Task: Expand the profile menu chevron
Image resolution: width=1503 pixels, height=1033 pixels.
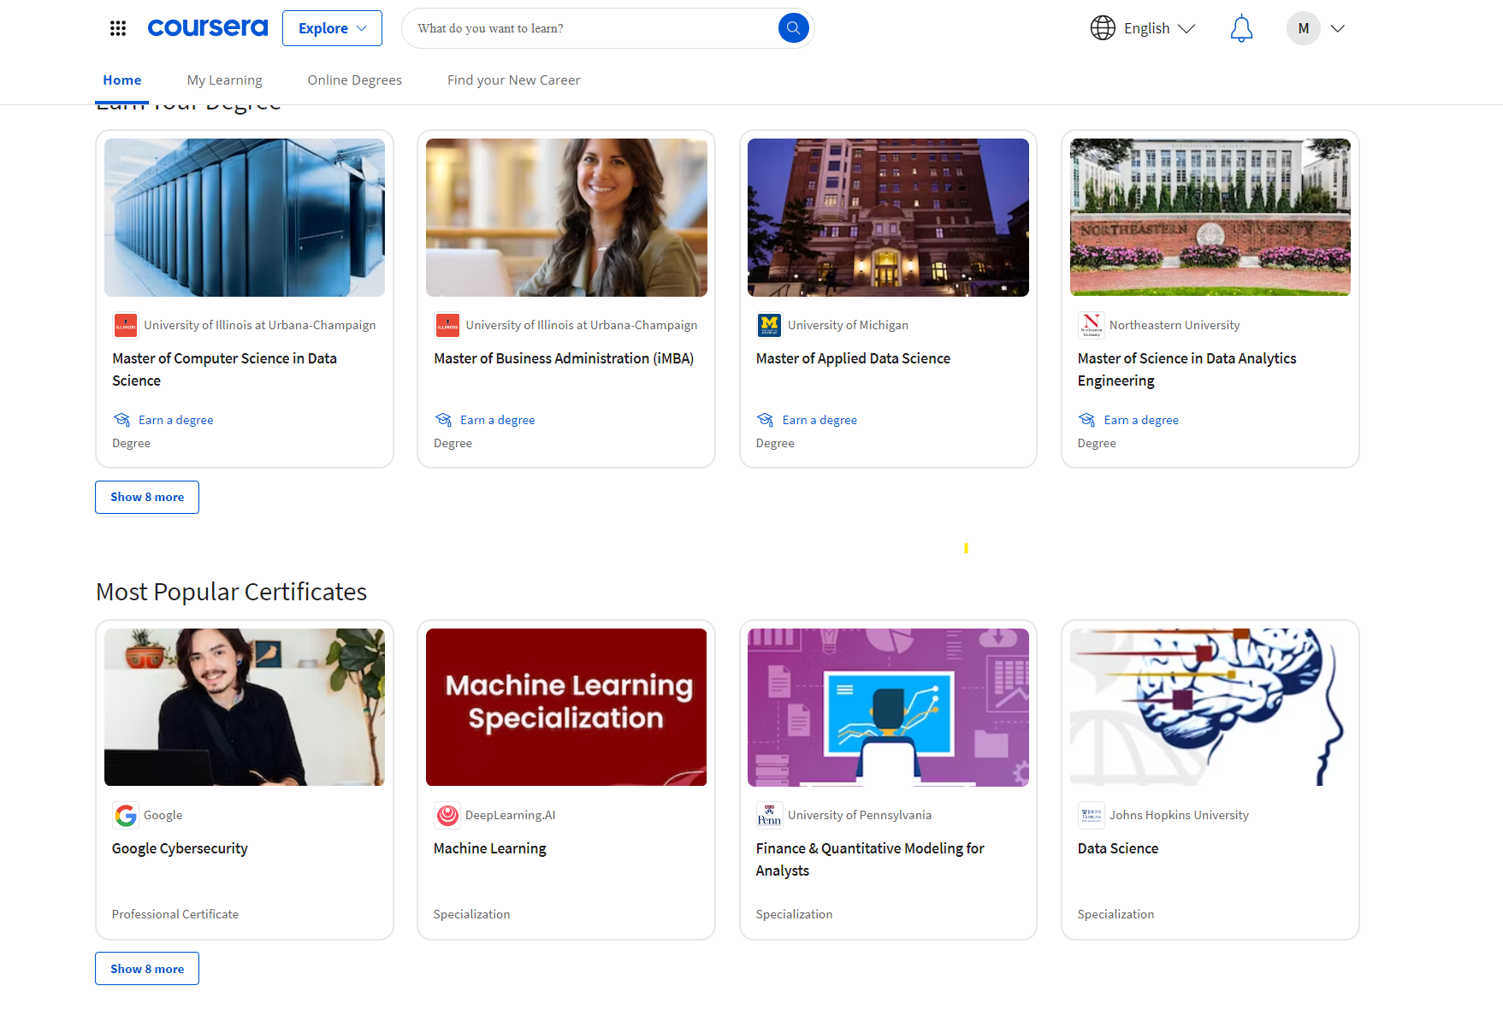Action: click(1338, 28)
